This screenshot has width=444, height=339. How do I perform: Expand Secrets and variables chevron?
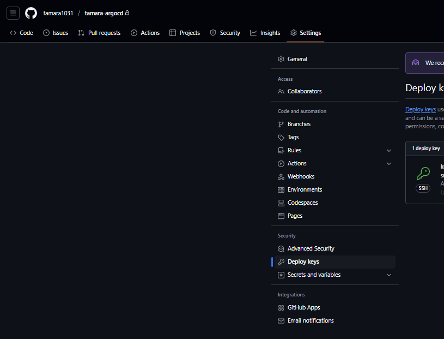389,275
